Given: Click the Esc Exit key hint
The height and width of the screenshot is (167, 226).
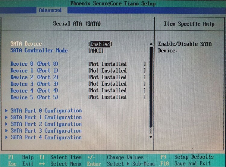Looking at the screenshot, I should 21,164.
